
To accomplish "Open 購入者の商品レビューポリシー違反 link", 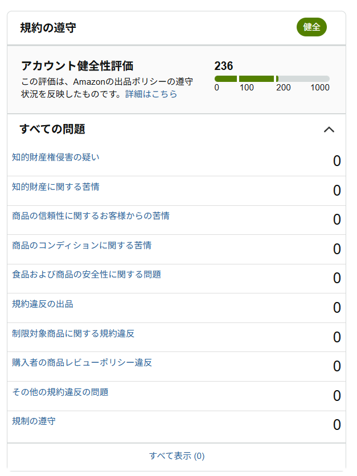I will tap(82, 362).
